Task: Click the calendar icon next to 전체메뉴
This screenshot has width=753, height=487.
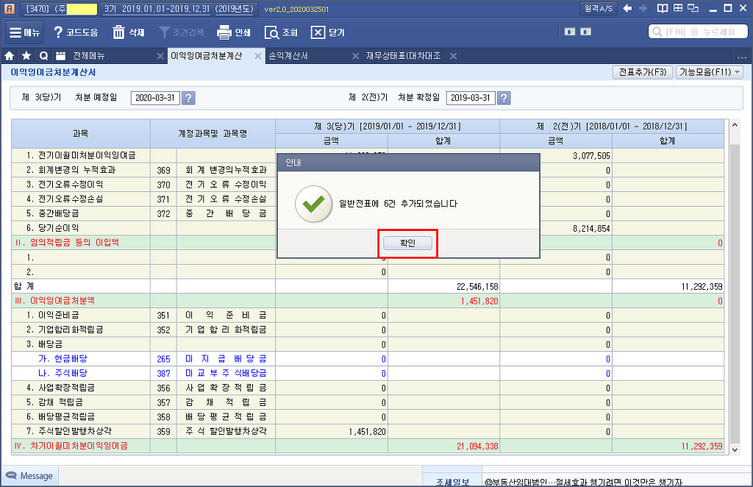Action: click(x=60, y=56)
